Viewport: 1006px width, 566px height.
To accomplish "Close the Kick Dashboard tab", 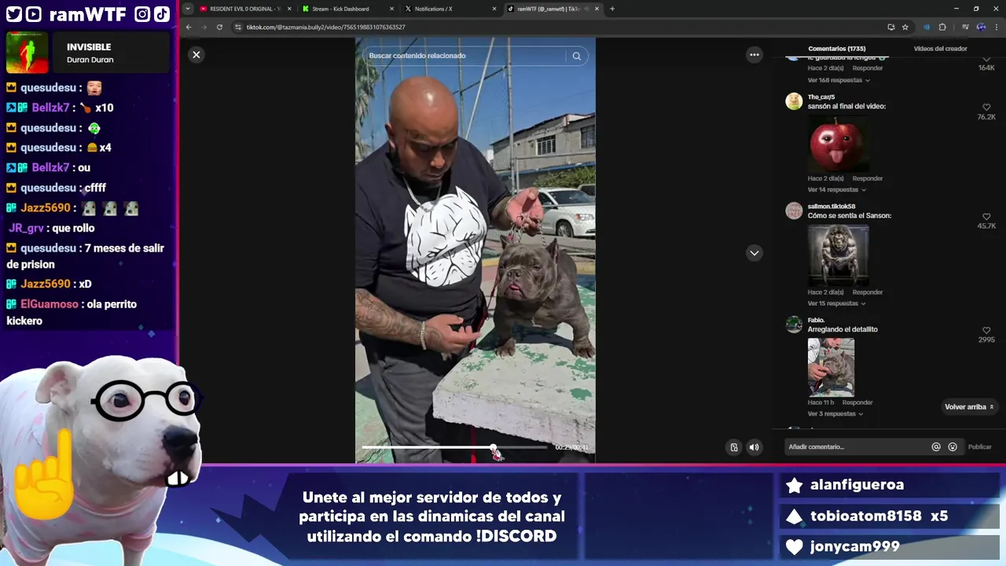I will (391, 9).
